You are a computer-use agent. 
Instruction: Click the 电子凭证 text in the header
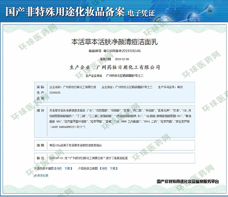click(141, 13)
